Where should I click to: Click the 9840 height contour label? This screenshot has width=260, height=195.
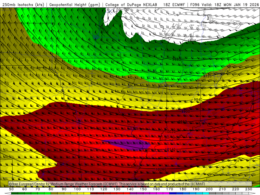[x=198, y=99]
